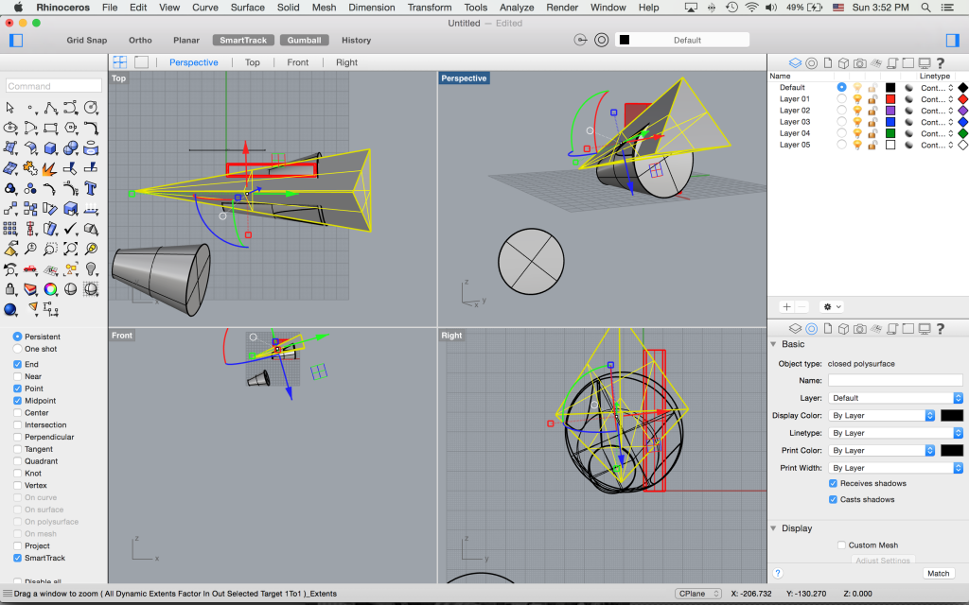Viewport: 969px width, 605px height.
Task: Switch to the Right viewport tab
Action: coord(346,62)
